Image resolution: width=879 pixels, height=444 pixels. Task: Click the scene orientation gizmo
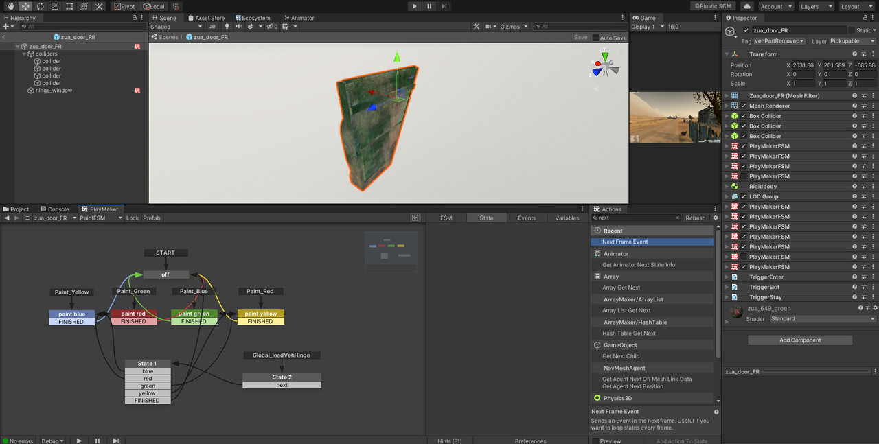pyautogui.click(x=605, y=67)
